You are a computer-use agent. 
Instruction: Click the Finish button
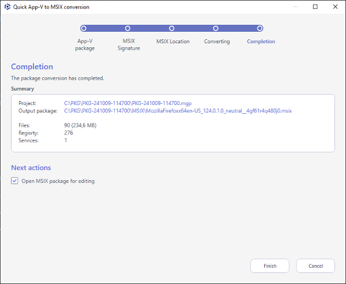click(270, 266)
